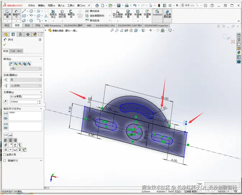Check the Dual dimension (双制尺寸) checkbox
The width and height of the screenshot is (242, 195).
click(5, 161)
